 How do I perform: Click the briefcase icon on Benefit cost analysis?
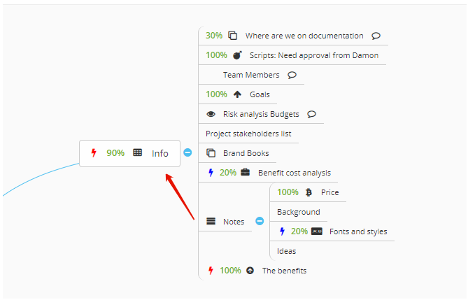(246, 172)
